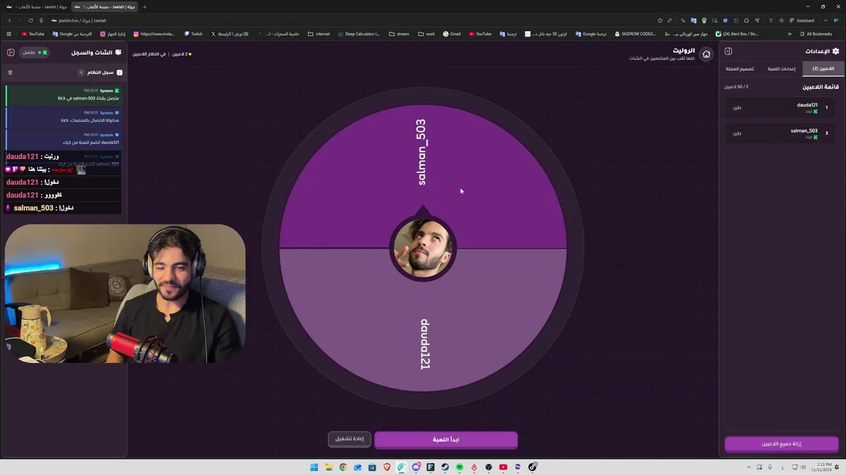
Task: Click the chat bubble icon beside الشات والسجل
Action: pyautogui.click(x=118, y=52)
